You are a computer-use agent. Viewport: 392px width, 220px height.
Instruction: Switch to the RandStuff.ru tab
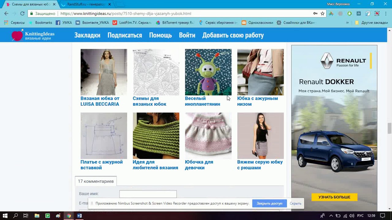pyautogui.click(x=86, y=4)
